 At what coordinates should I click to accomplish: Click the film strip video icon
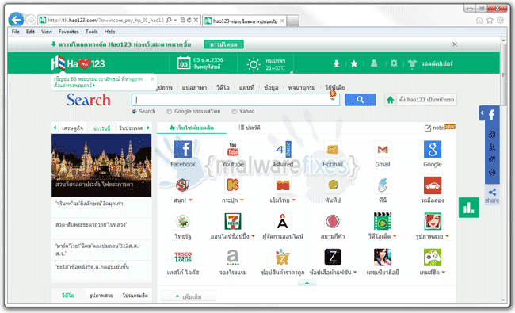coord(383,221)
